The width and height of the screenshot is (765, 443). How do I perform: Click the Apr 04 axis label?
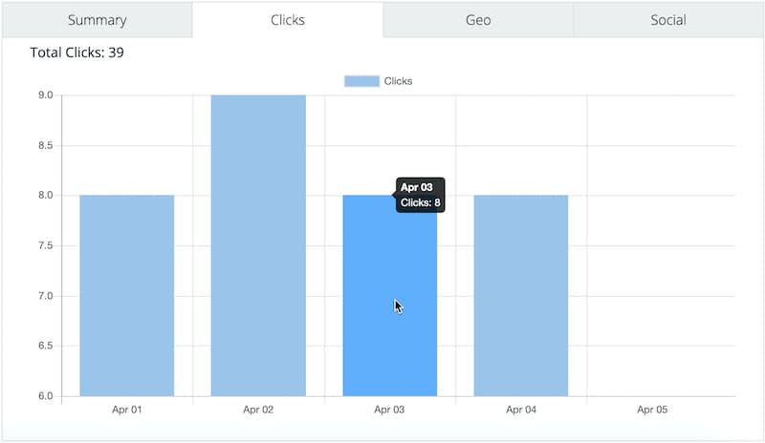pos(521,410)
